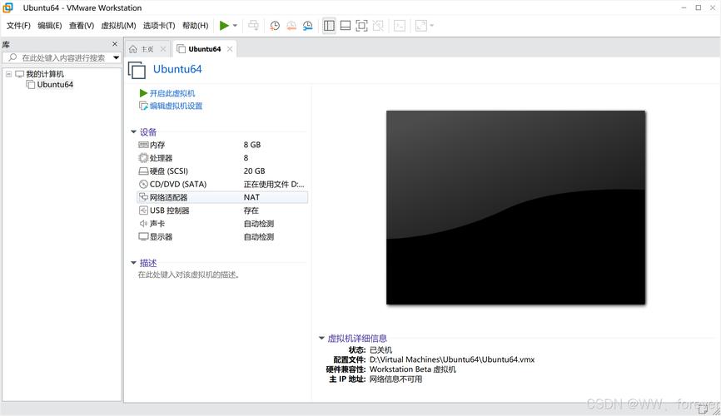Revert to snapshot toolbar icon

pos(291,26)
